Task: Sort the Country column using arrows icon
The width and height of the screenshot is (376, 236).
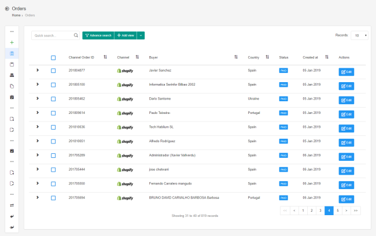Action: (267, 57)
